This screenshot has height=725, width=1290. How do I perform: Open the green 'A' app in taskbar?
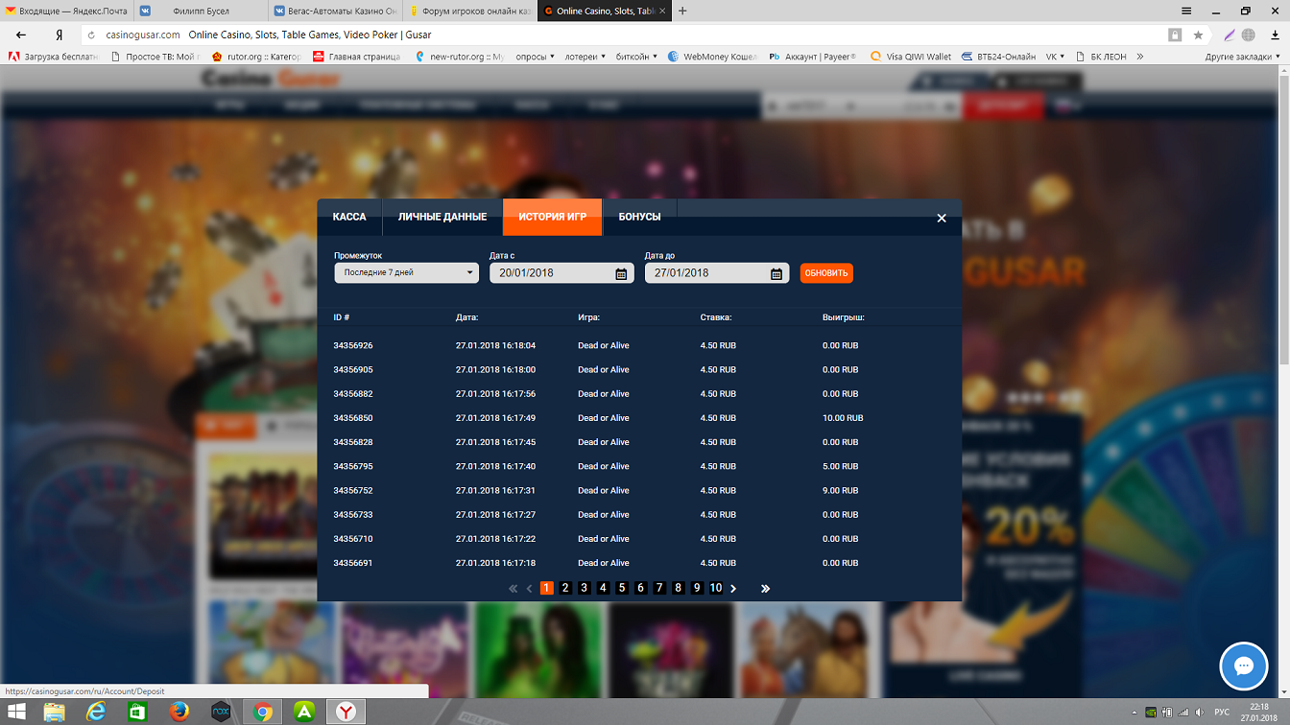[x=303, y=712]
